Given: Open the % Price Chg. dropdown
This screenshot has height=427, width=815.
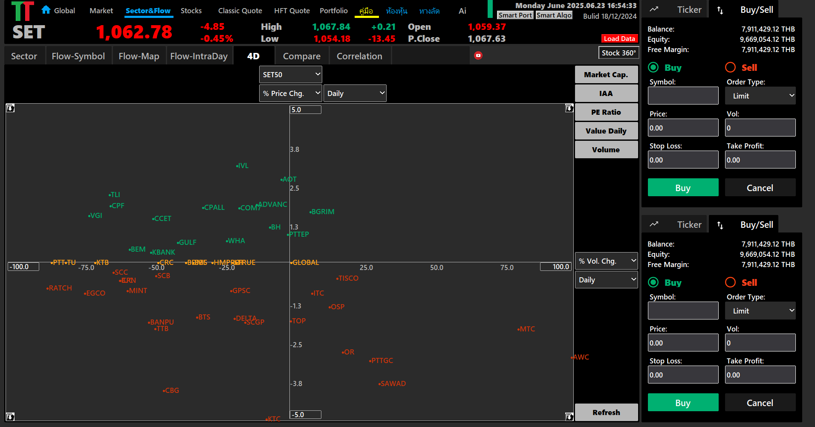Looking at the screenshot, I should click(x=291, y=93).
